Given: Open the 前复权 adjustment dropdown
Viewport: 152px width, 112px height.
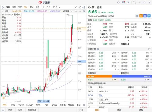Looking at the screenshot, I should tap(68, 11).
